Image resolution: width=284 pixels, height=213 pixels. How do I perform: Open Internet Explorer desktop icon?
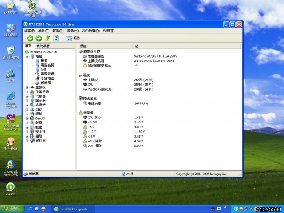[x=11, y=100]
